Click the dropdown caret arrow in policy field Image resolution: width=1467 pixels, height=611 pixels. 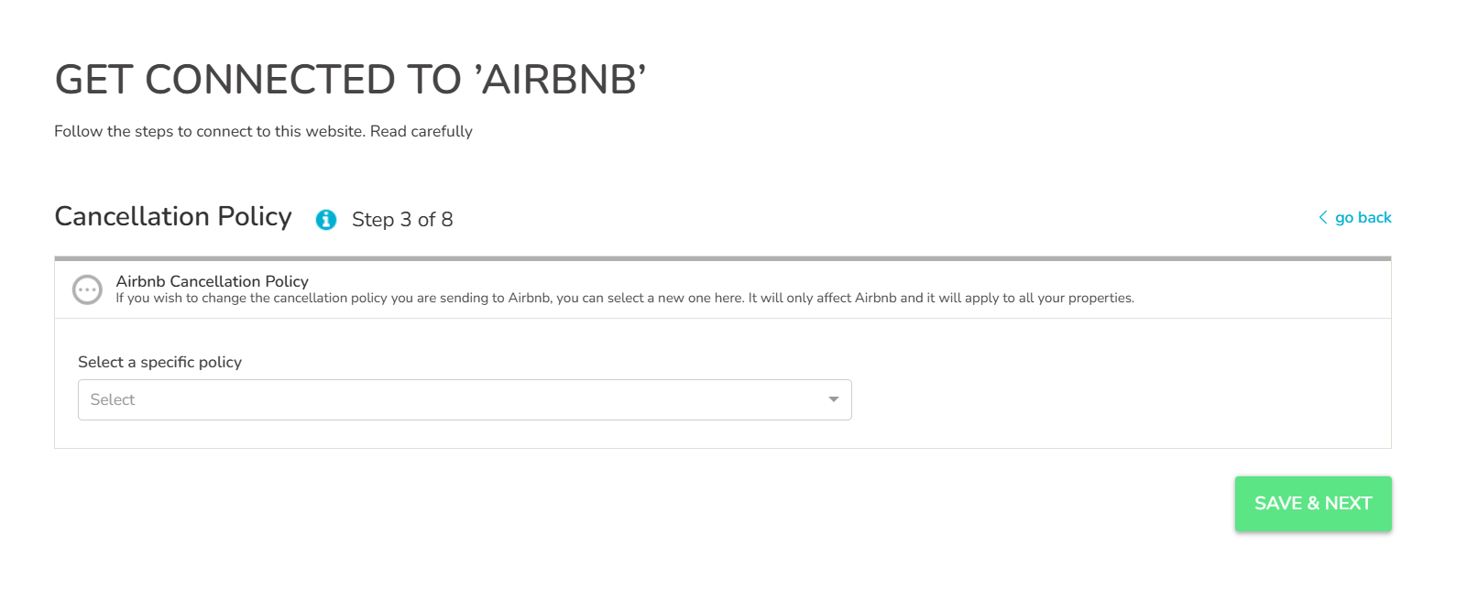point(833,399)
